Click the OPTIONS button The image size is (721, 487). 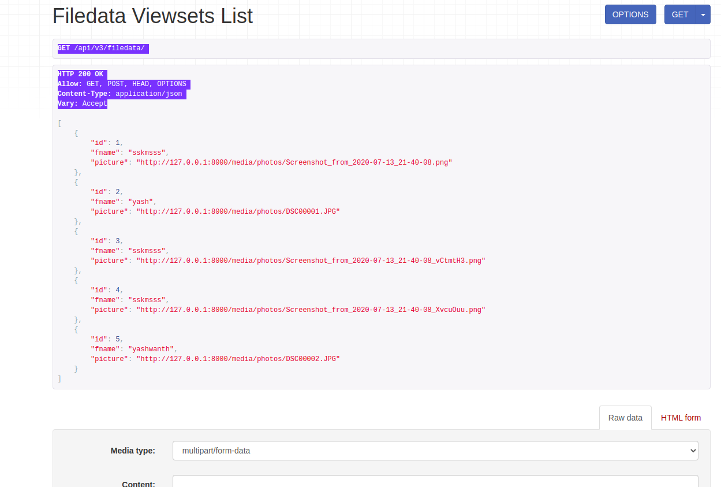[630, 14]
